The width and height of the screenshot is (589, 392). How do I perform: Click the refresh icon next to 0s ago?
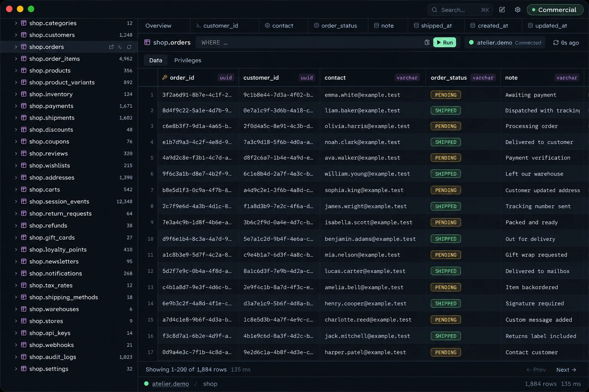556,43
